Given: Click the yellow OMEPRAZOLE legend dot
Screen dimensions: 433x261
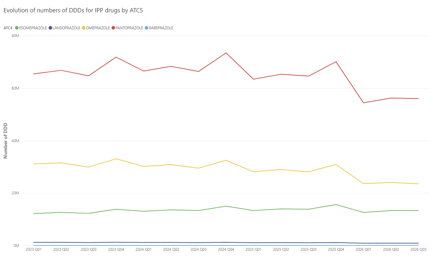Looking at the screenshot, I should [x=83, y=28].
